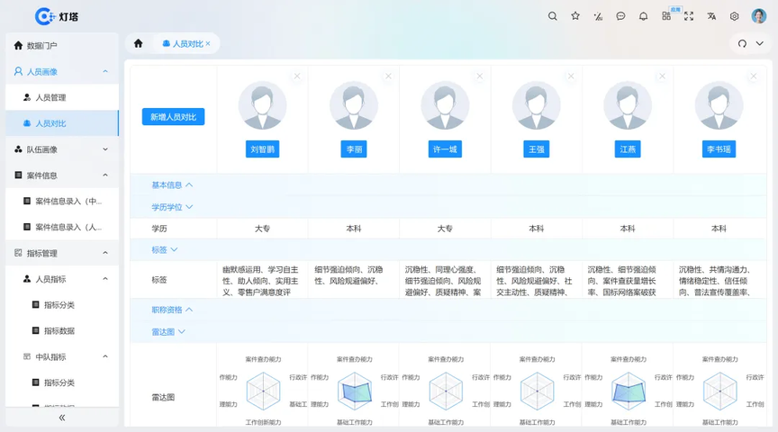
Task: Open the notifications bell
Action: click(643, 16)
